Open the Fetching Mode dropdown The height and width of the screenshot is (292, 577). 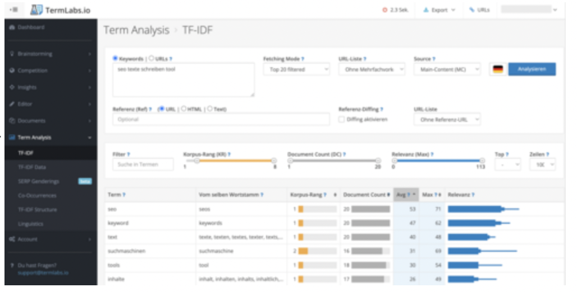point(296,69)
